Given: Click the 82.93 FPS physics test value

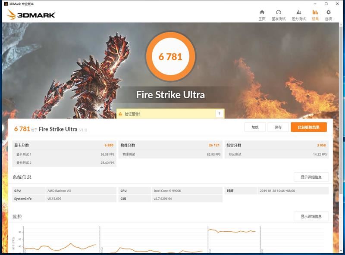Looking at the screenshot, I should tap(213, 154).
